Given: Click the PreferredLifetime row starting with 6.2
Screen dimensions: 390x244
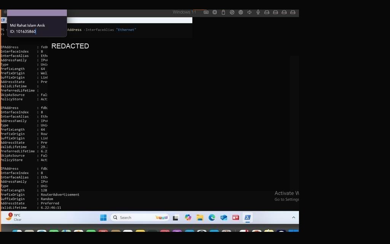Looking at the screenshot, I should tap(24, 151).
